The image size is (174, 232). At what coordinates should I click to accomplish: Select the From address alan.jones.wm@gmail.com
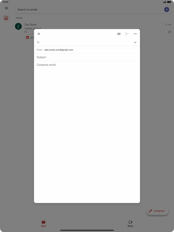pyautogui.click(x=59, y=50)
